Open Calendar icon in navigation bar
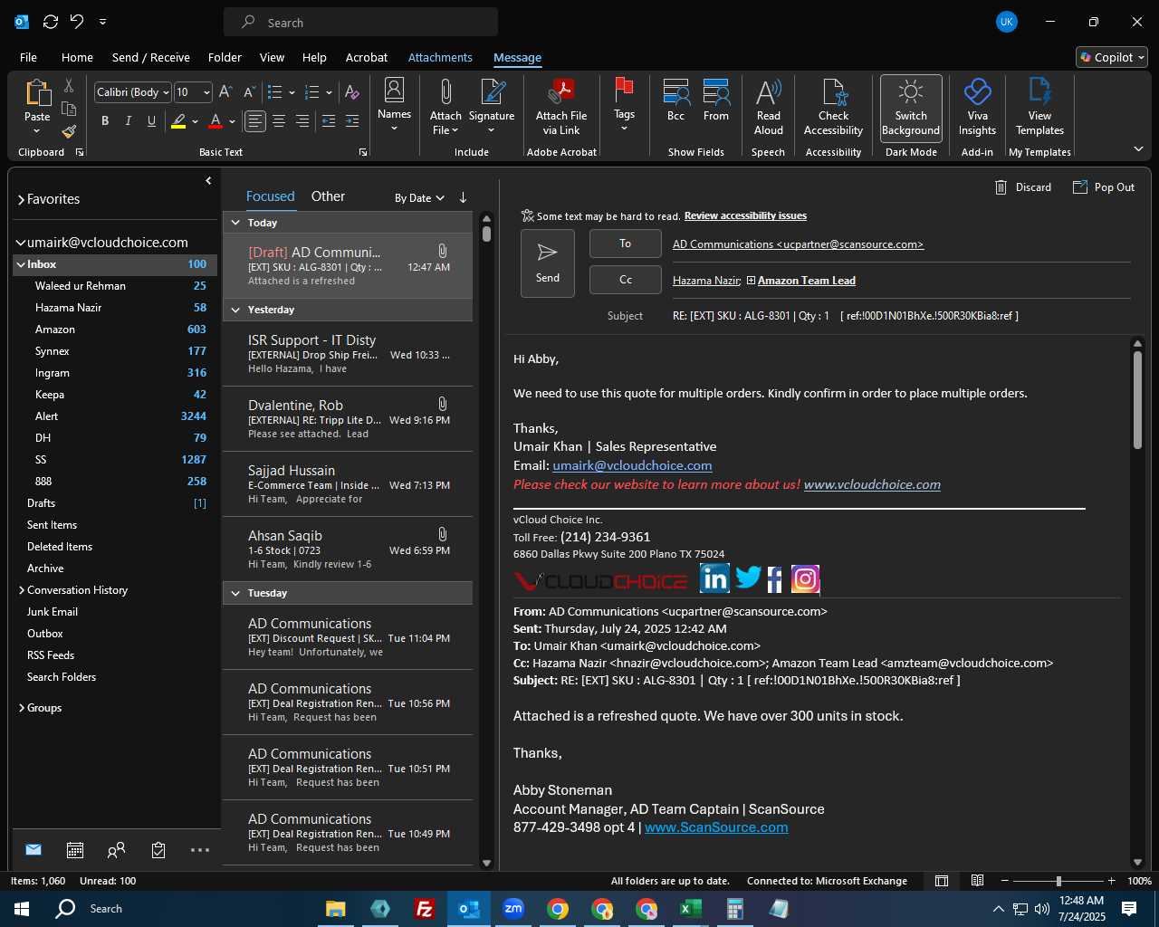 pos(75,850)
